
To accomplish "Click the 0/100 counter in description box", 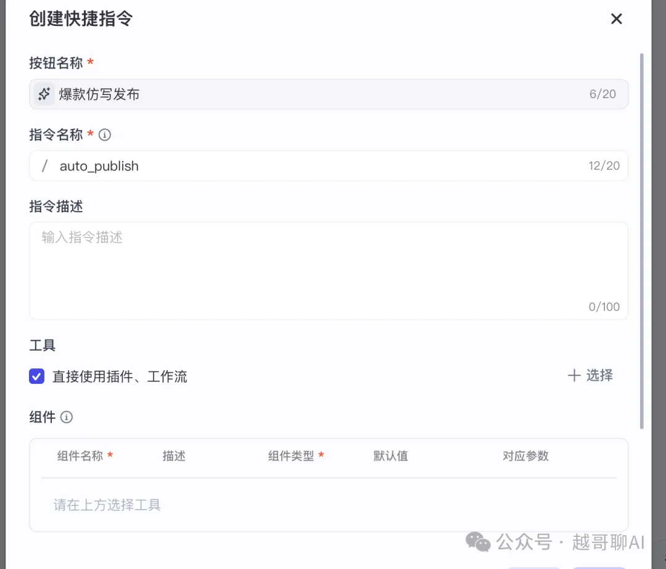I will point(604,307).
